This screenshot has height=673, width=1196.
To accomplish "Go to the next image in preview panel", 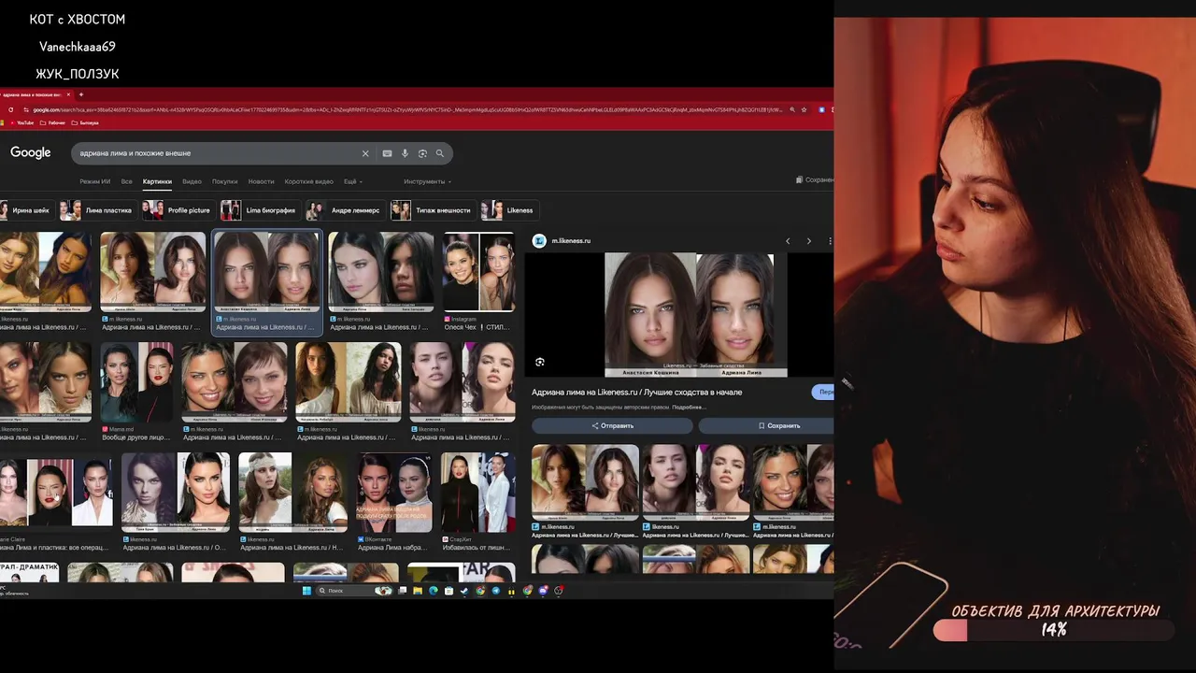I will [809, 241].
